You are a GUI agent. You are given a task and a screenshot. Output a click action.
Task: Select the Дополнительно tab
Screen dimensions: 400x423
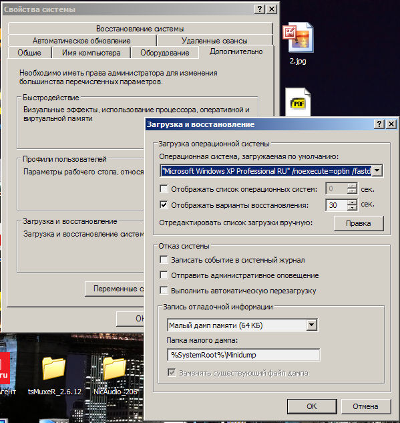point(236,51)
